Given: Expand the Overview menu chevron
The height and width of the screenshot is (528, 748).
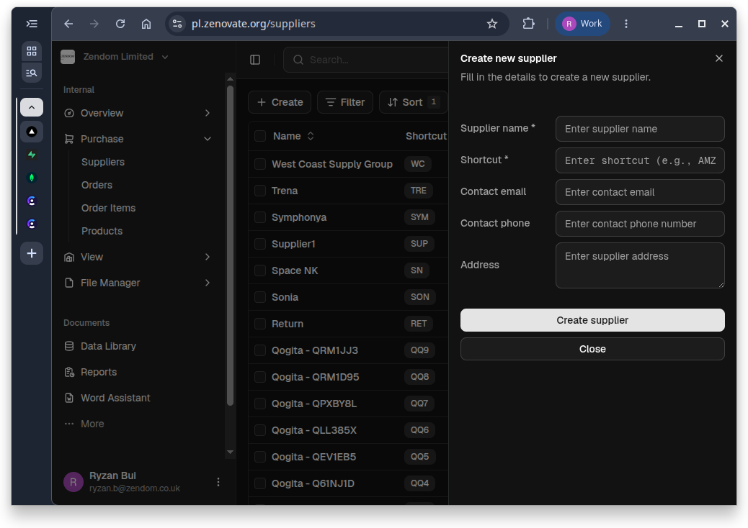Looking at the screenshot, I should (x=208, y=114).
